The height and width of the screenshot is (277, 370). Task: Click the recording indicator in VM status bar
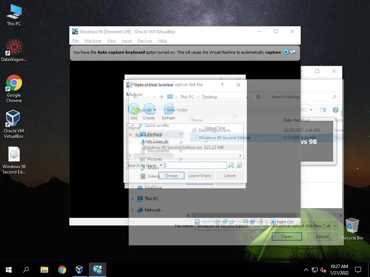click(253, 222)
